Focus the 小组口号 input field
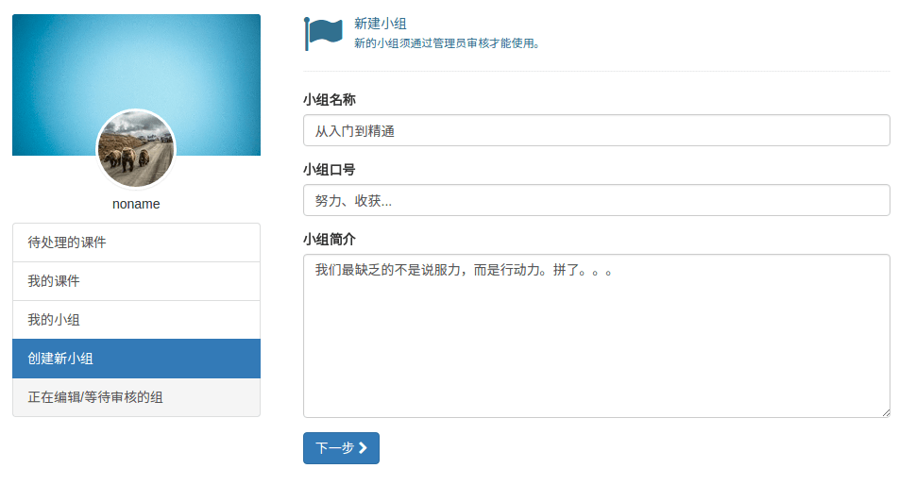 [596, 200]
